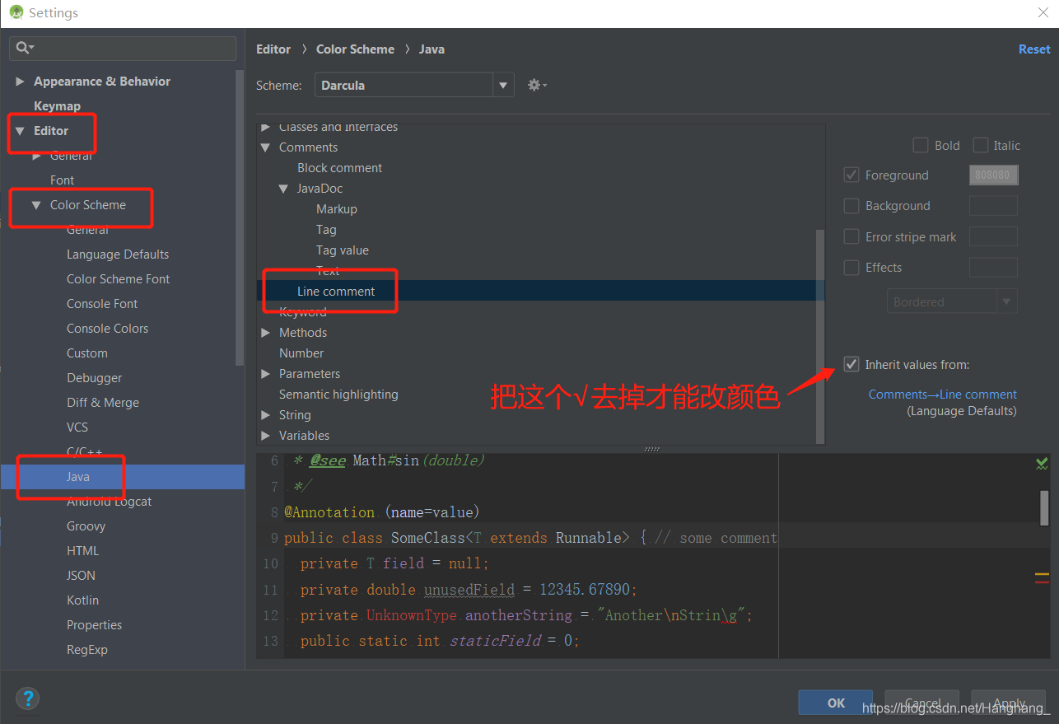The height and width of the screenshot is (724, 1059).
Task: Select HTML color scheme page
Action: point(82,551)
